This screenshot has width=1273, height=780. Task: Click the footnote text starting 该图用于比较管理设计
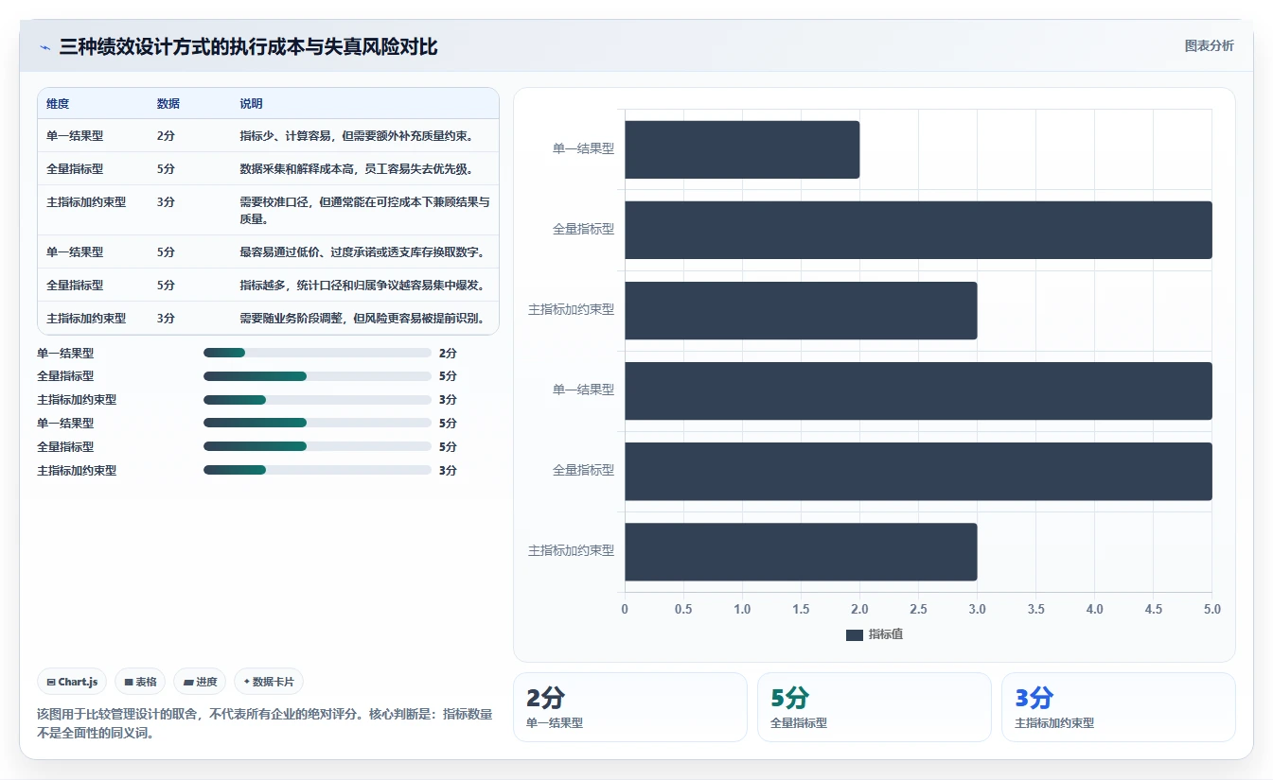[x=265, y=723]
